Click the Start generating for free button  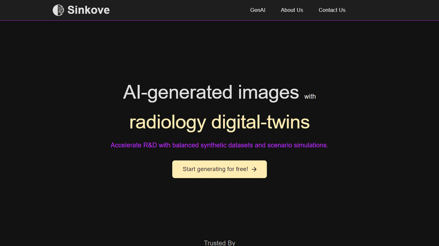coord(219,169)
